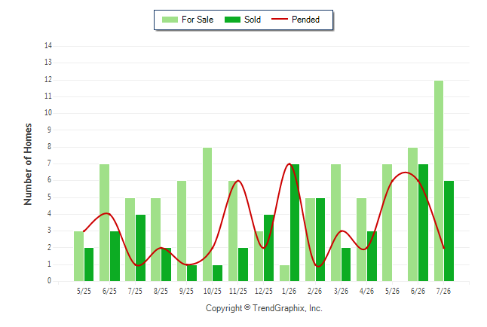
Task: Click the 14 y-axis tick label
Action: pyautogui.click(x=48, y=46)
